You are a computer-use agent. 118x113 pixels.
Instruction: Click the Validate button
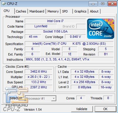(x=82, y=109)
